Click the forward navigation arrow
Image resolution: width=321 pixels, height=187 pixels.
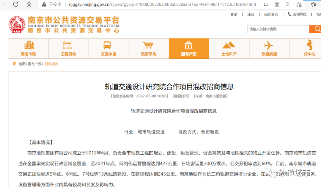coord(3,4)
